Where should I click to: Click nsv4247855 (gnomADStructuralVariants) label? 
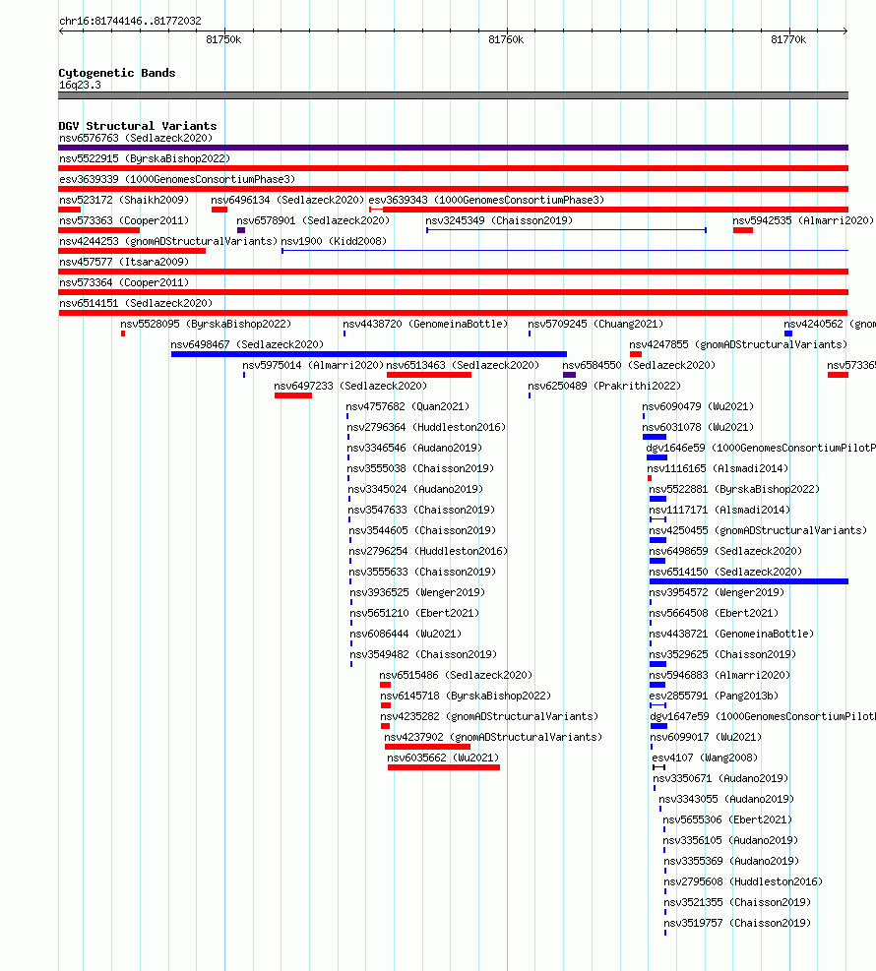click(x=738, y=344)
